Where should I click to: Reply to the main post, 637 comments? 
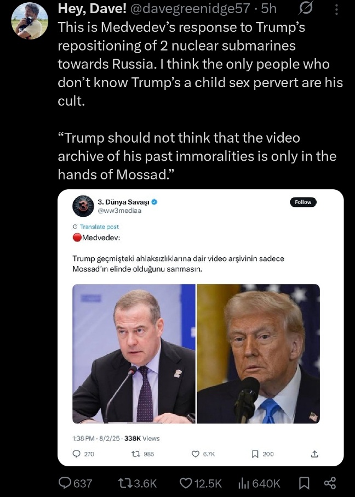pyautogui.click(x=76, y=483)
